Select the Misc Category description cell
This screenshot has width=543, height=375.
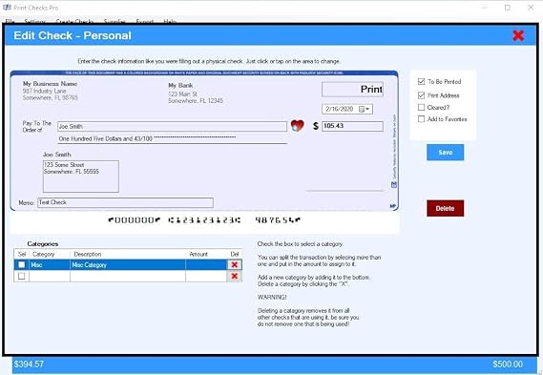128,265
